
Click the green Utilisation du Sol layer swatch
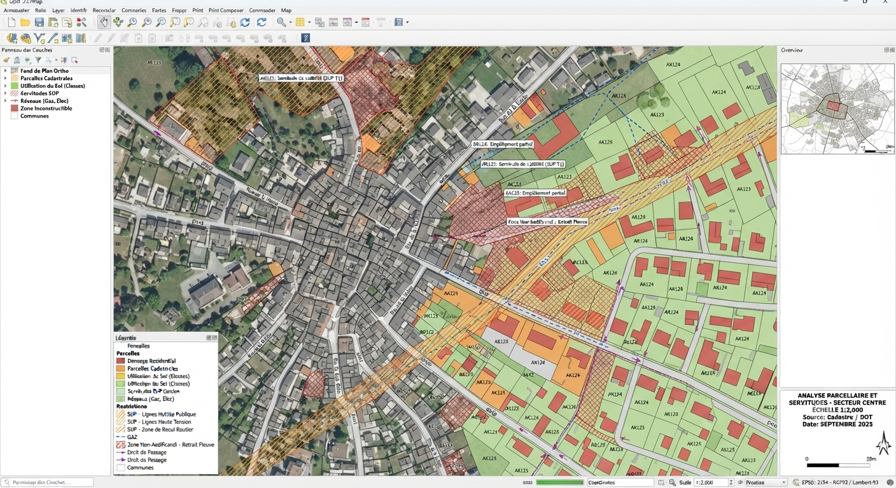point(15,86)
